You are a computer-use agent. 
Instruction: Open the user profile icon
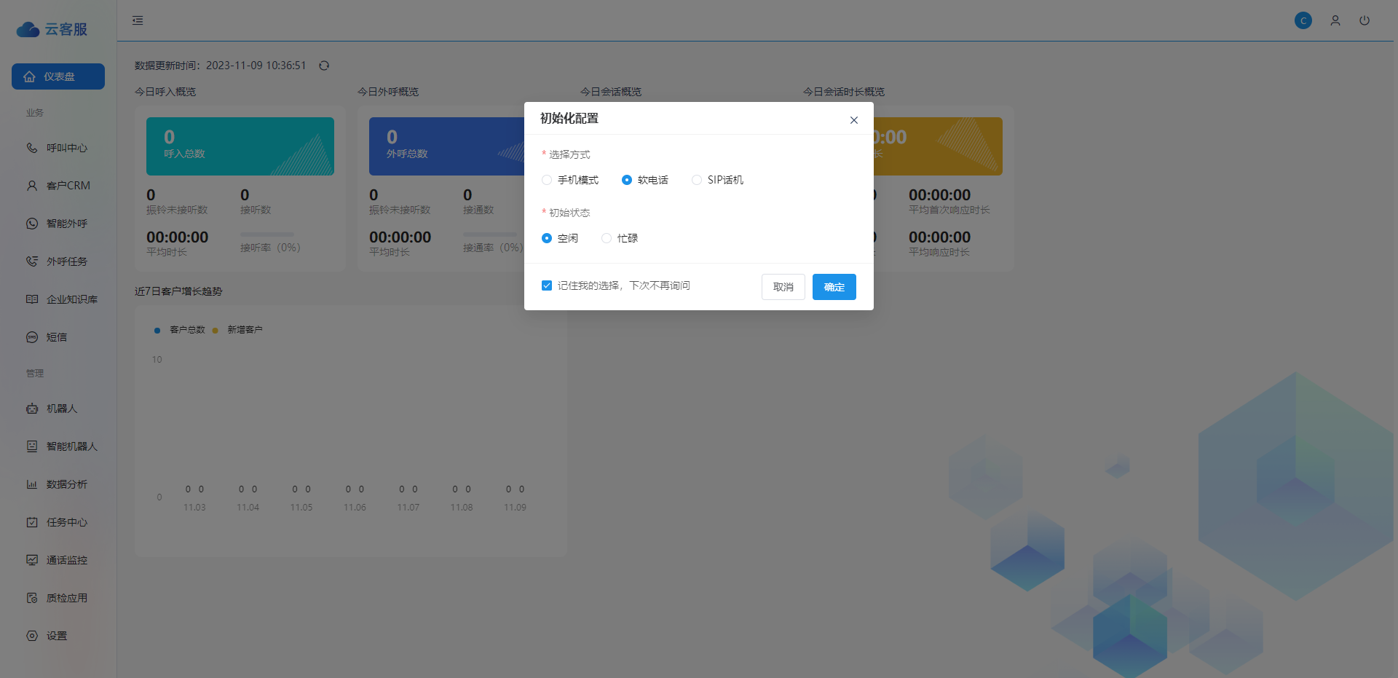click(x=1335, y=20)
